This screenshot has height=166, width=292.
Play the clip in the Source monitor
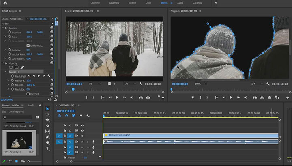117,97
